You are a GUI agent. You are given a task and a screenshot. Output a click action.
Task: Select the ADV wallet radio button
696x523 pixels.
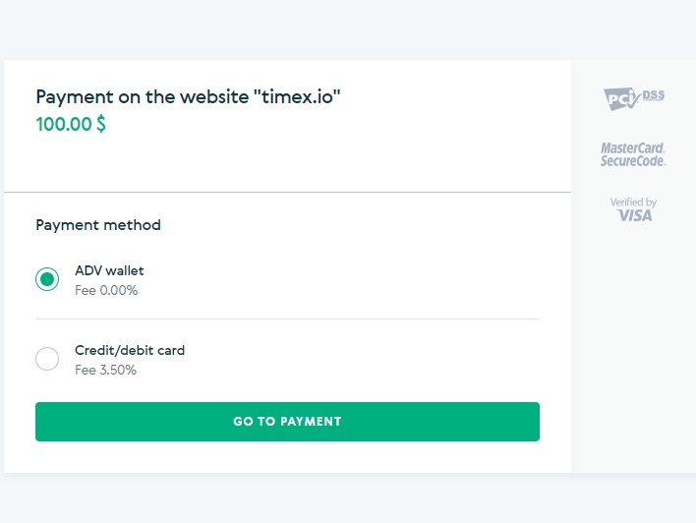pyautogui.click(x=47, y=279)
